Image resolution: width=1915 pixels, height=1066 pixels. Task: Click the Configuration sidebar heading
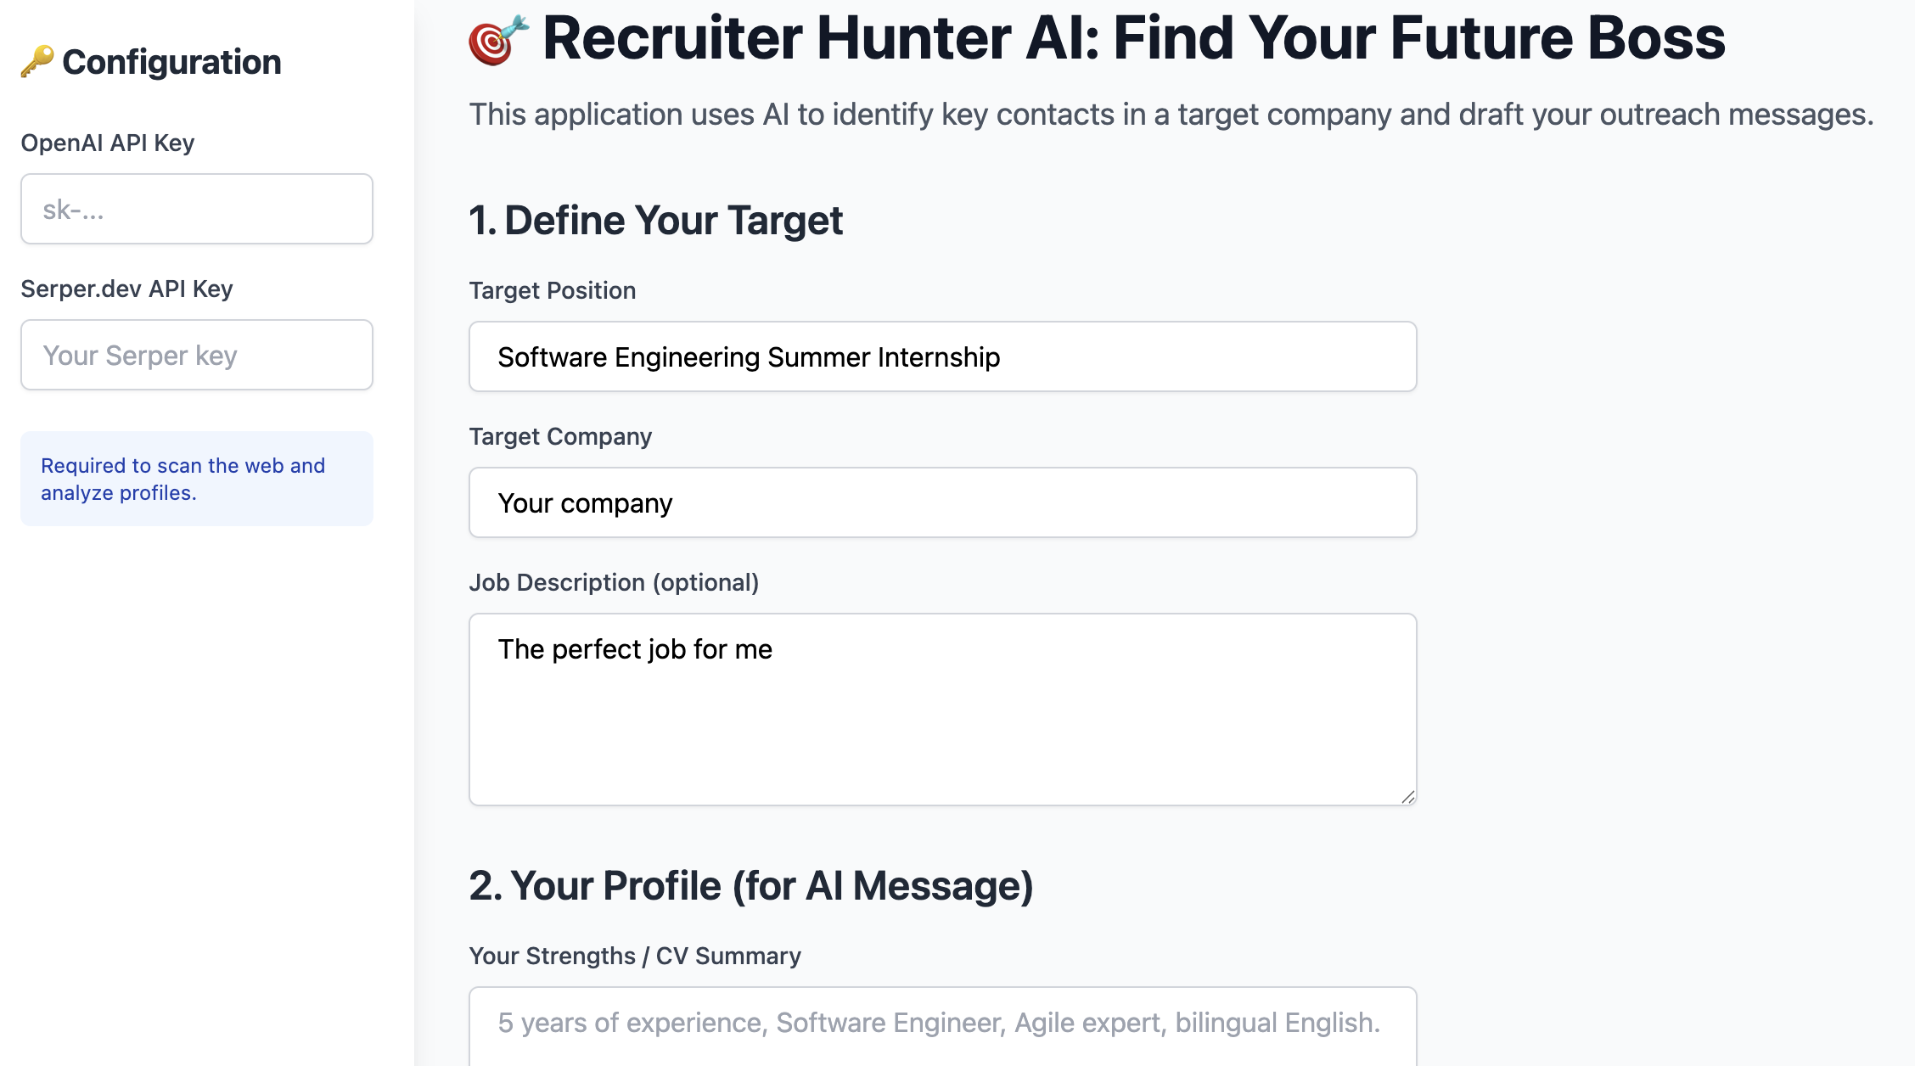[x=174, y=60]
